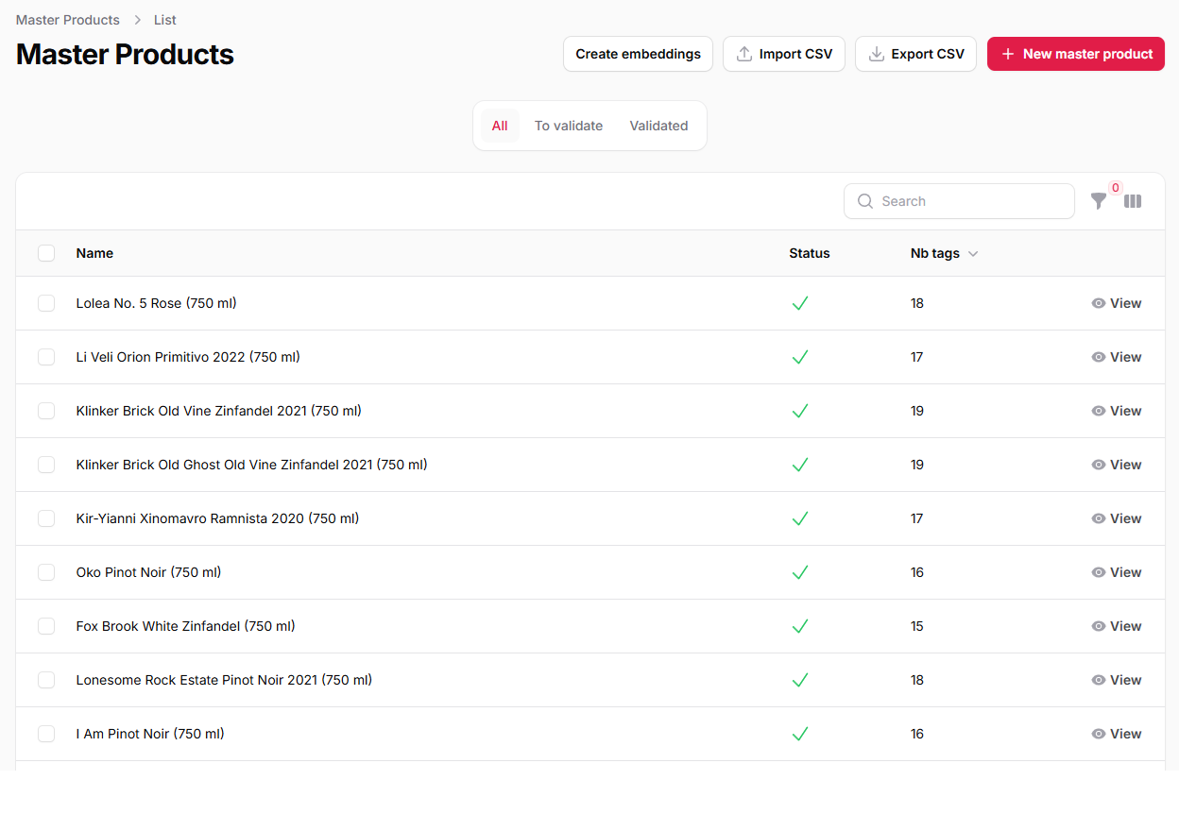Click the List breadcrumb
The width and height of the screenshot is (1179, 831).
(165, 20)
